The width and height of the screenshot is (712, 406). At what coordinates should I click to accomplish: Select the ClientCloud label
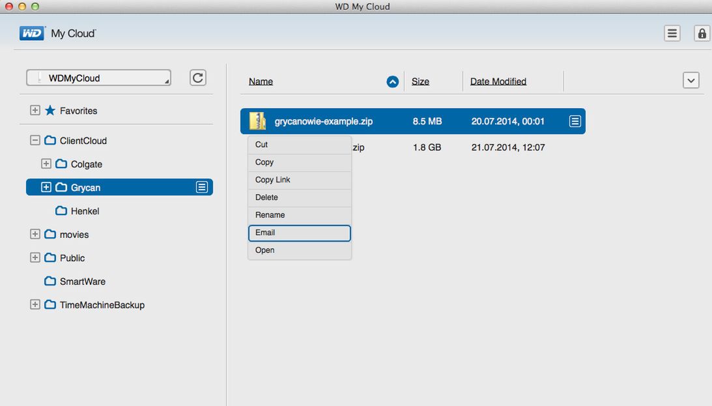click(x=83, y=141)
